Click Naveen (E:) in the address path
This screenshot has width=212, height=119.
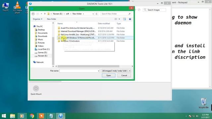click(58, 14)
